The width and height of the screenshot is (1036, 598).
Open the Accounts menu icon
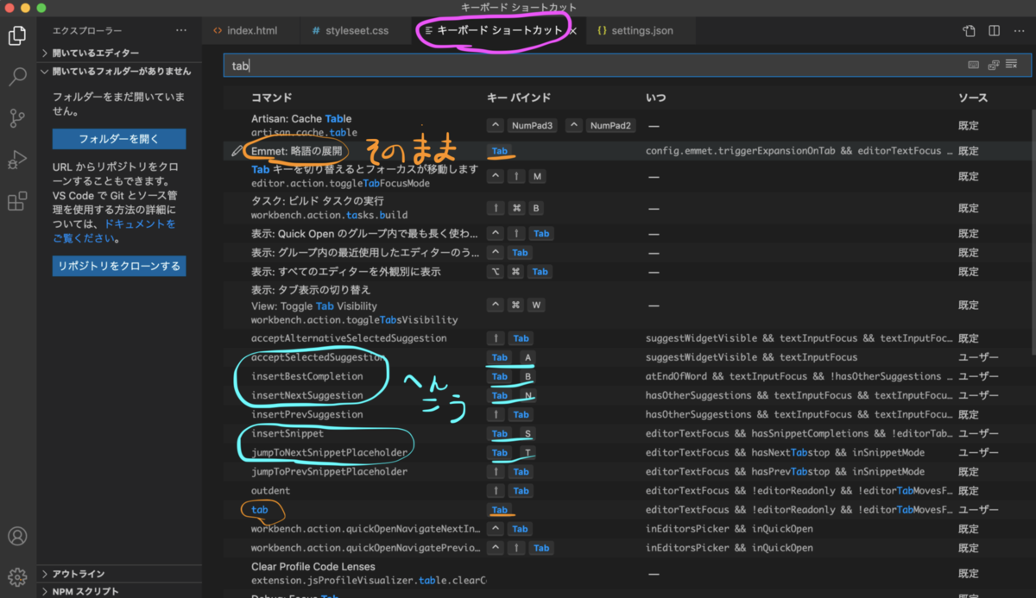click(17, 536)
